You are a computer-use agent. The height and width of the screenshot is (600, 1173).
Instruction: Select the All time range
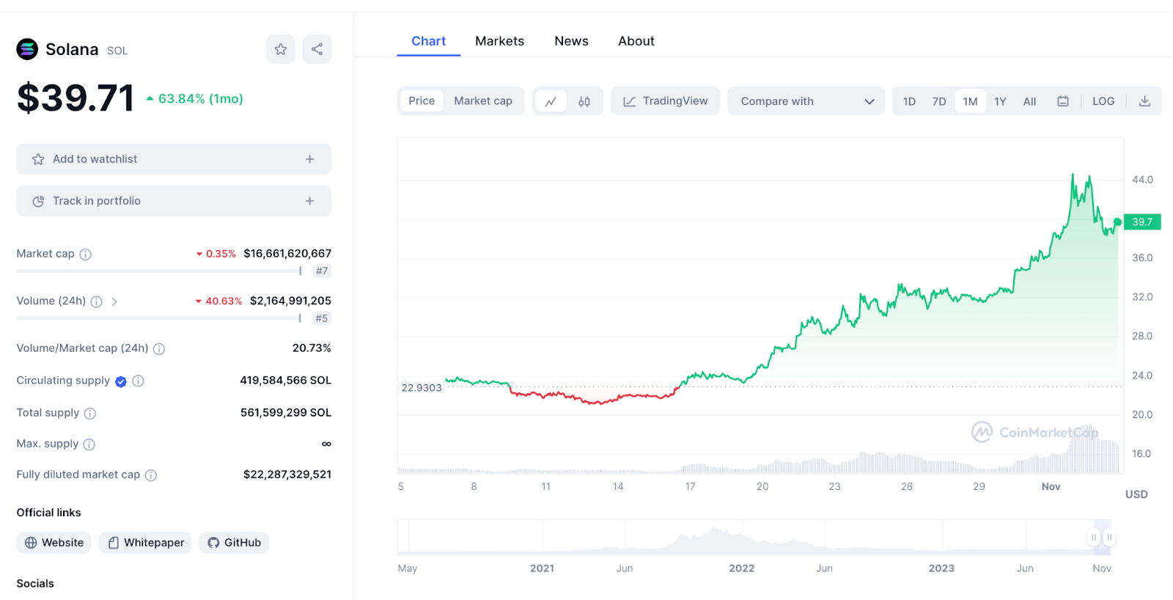pyautogui.click(x=1030, y=101)
